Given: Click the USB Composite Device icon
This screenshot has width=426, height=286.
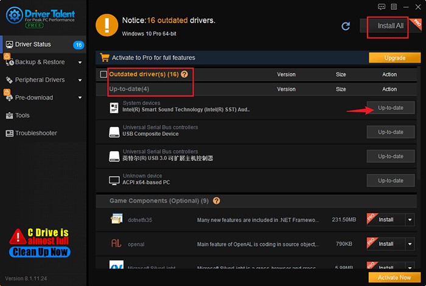Looking at the screenshot, I should (x=114, y=132).
